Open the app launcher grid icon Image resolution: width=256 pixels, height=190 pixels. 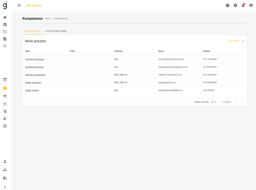pyautogui.click(x=19, y=5)
